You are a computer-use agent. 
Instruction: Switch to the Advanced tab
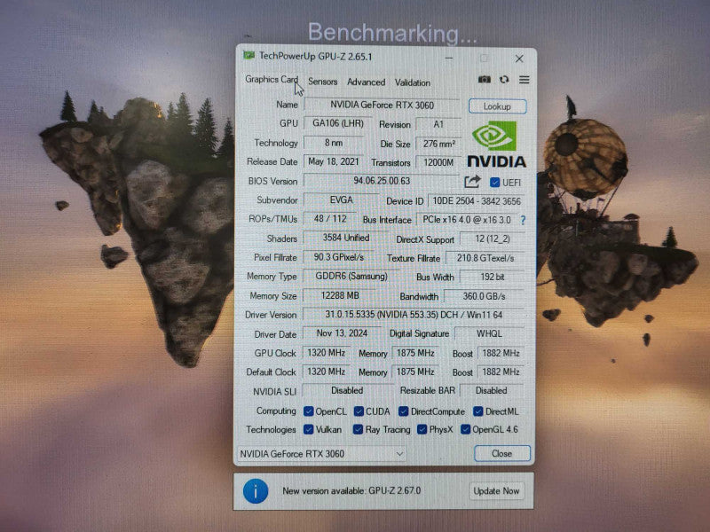tap(366, 82)
